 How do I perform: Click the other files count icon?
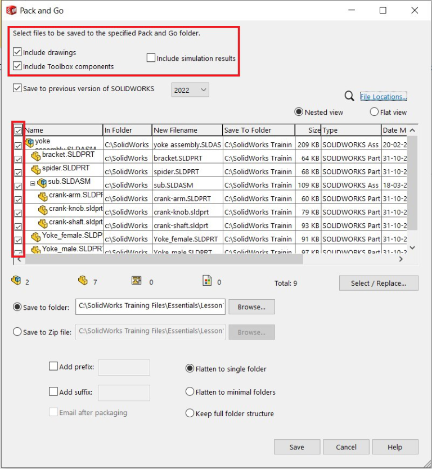(207, 281)
